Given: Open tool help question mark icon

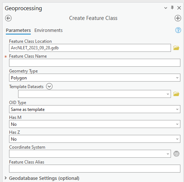Looking at the screenshot, I should coord(178,30).
